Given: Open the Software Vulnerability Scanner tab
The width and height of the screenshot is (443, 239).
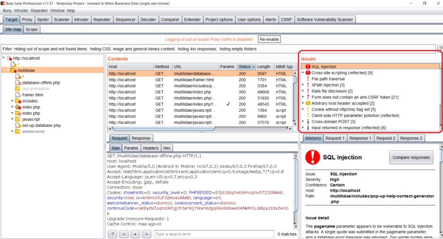Looking at the screenshot, I should click(325, 20).
